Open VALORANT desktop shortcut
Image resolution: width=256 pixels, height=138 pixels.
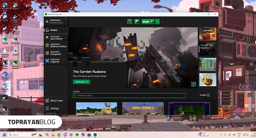click(5, 110)
